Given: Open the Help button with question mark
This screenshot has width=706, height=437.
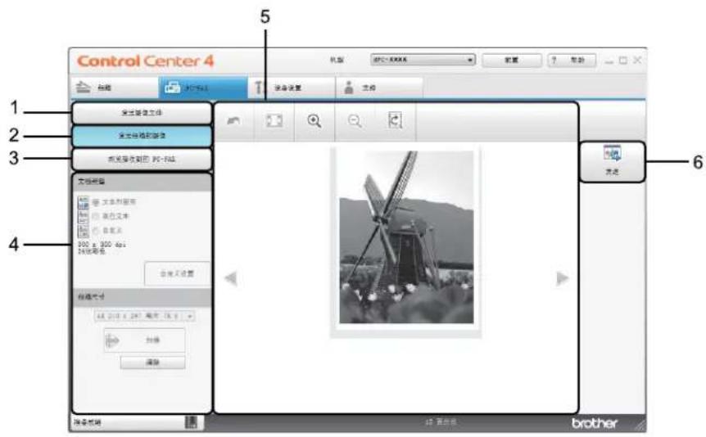Looking at the screenshot, I should 572,61.
